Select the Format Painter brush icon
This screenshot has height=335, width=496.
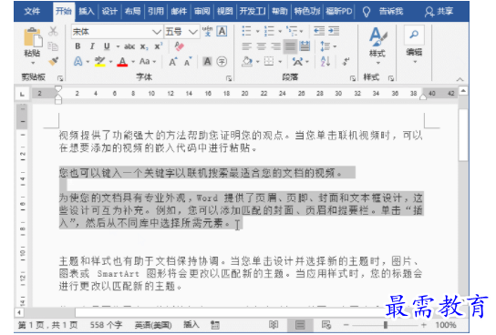coord(53,61)
